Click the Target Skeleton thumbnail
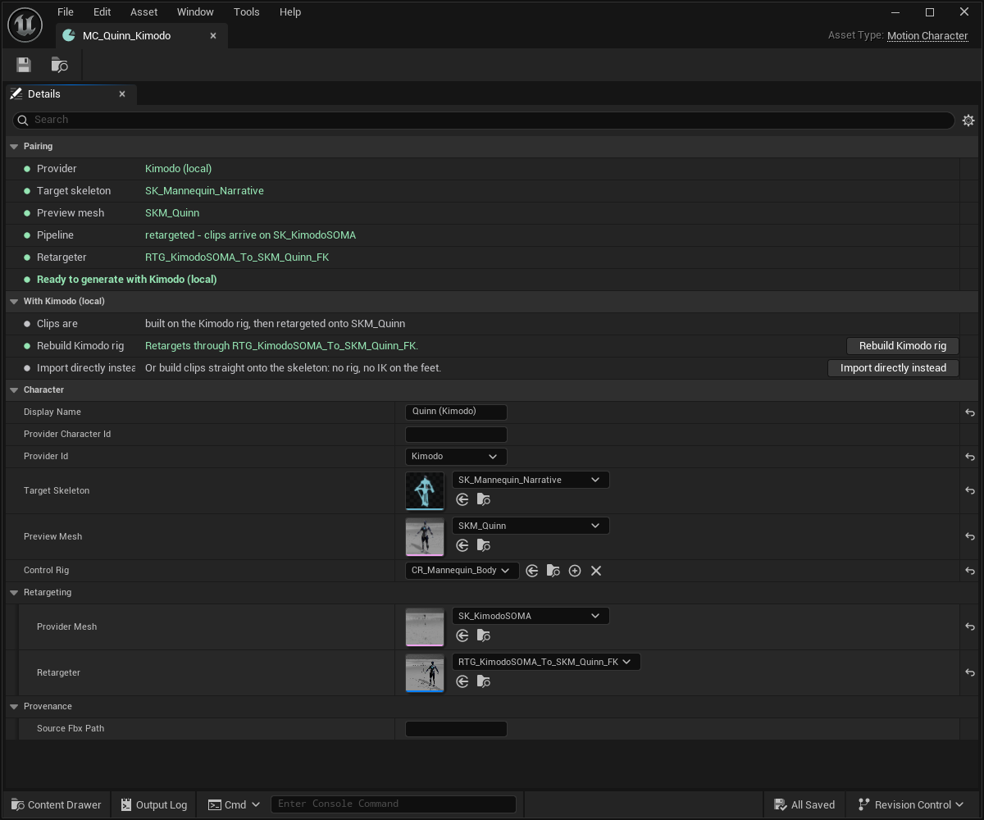 pos(425,490)
